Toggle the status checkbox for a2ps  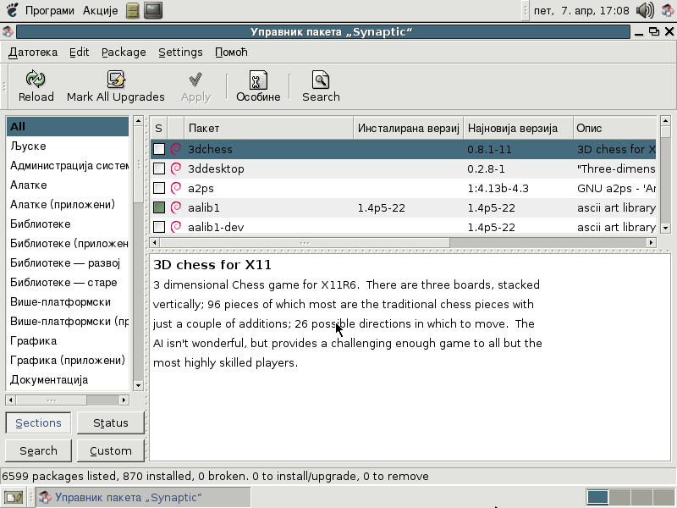159,188
